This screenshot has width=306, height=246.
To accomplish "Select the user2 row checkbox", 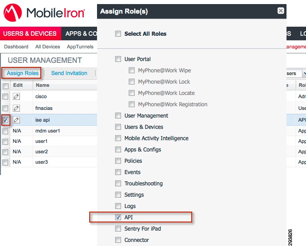I will click(5, 152).
